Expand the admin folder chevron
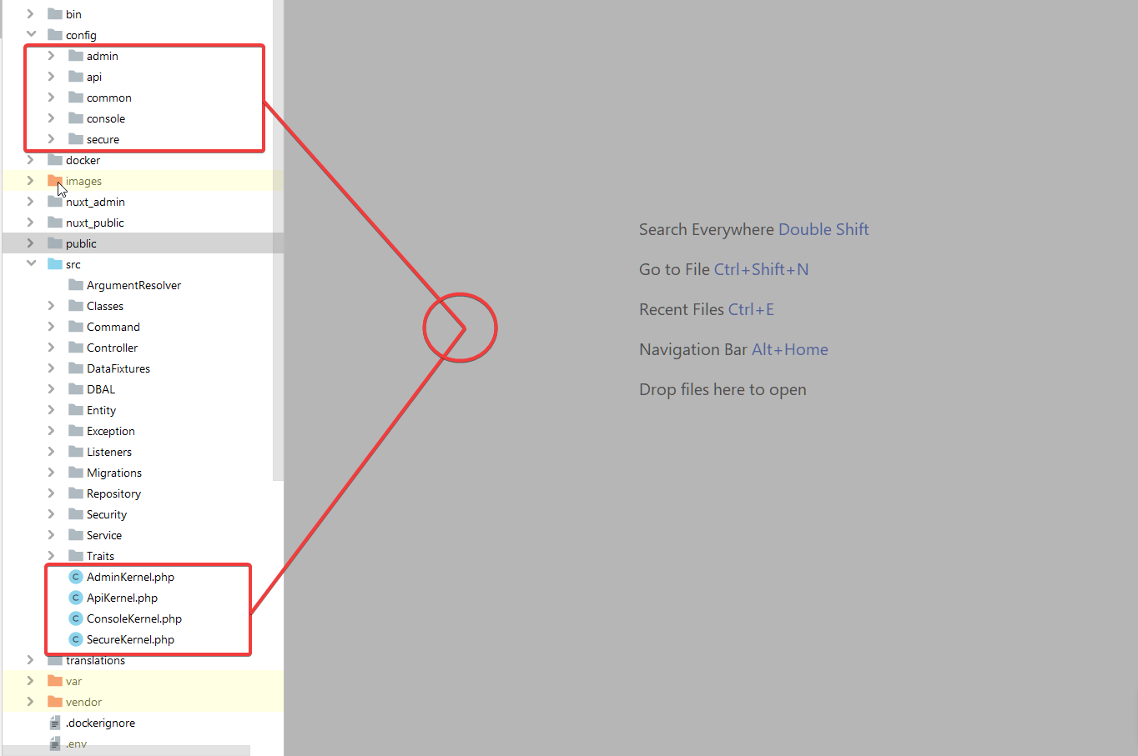This screenshot has width=1138, height=756. click(x=51, y=56)
